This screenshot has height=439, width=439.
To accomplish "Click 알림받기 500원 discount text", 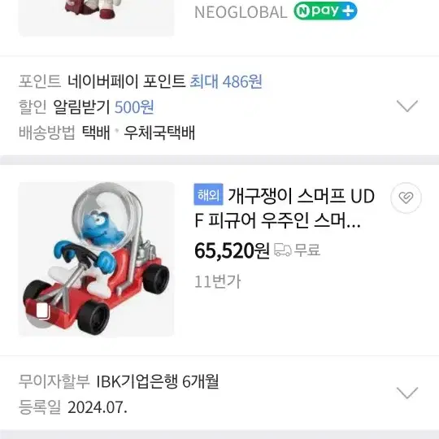I will point(103,107).
